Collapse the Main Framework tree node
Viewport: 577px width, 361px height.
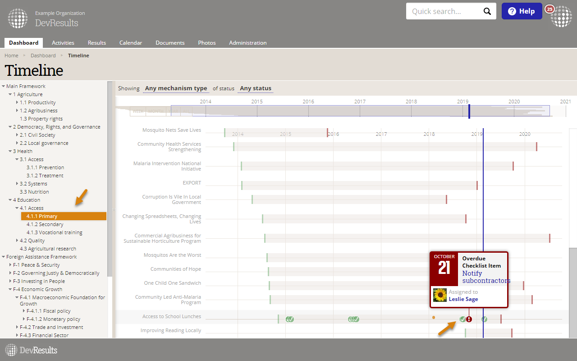(x=4, y=86)
